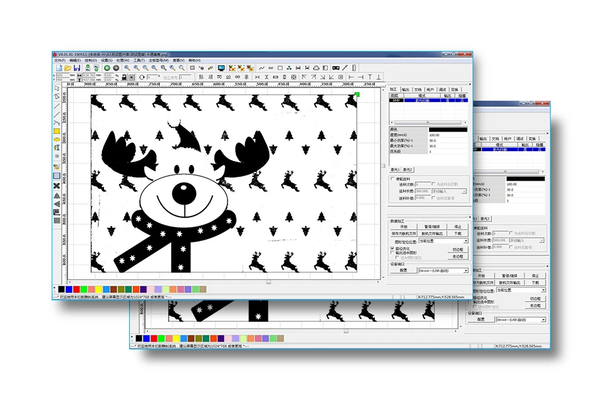This screenshot has height=401, width=603.
Task: Select the Text tool in left toolbar
Action: [57, 147]
